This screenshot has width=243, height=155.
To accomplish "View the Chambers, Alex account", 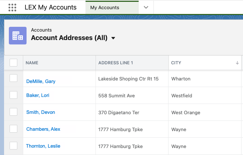I will pyautogui.click(x=43, y=129).
